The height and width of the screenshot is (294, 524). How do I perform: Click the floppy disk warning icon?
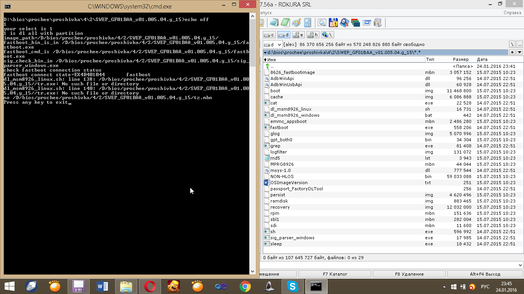point(333,23)
